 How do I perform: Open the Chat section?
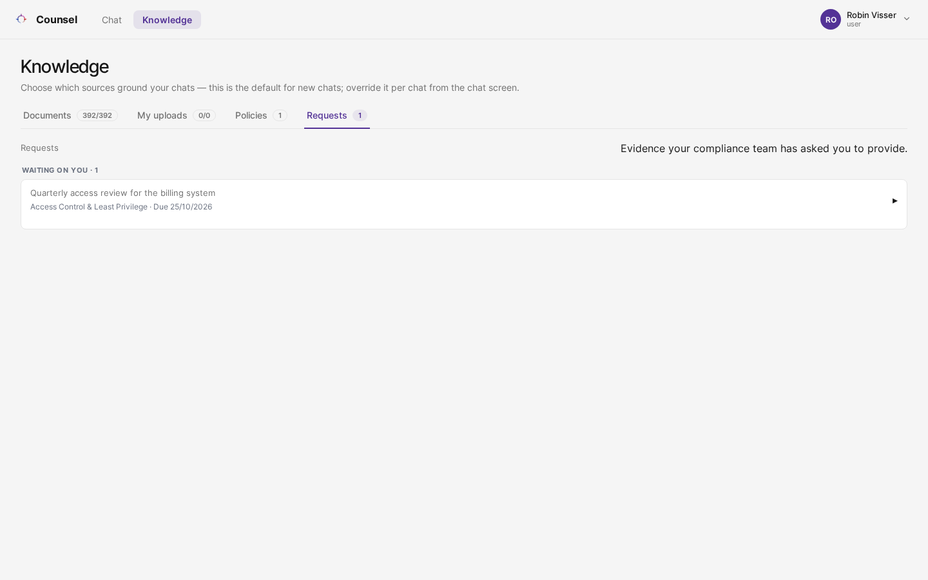[x=111, y=20]
